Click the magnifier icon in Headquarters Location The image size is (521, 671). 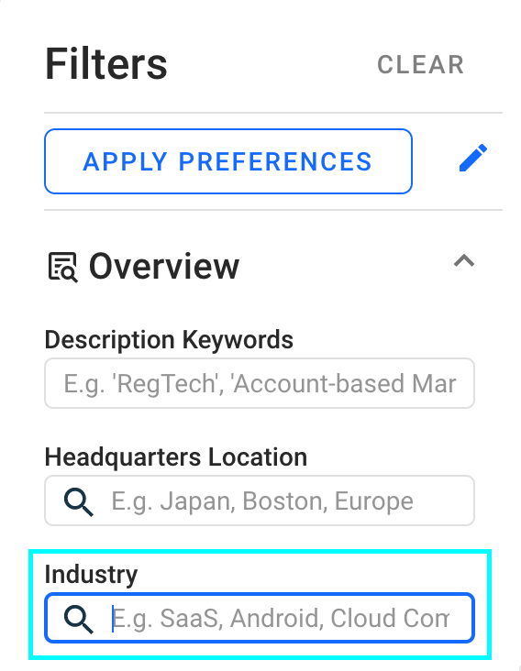point(78,501)
